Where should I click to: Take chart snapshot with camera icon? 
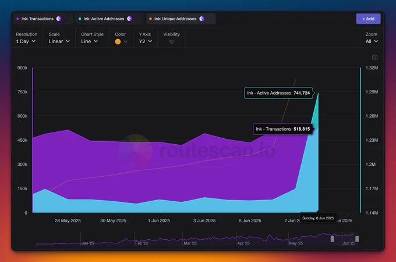click(374, 57)
